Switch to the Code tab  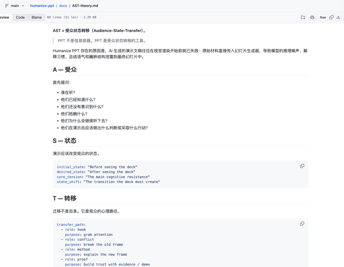click(x=20, y=17)
